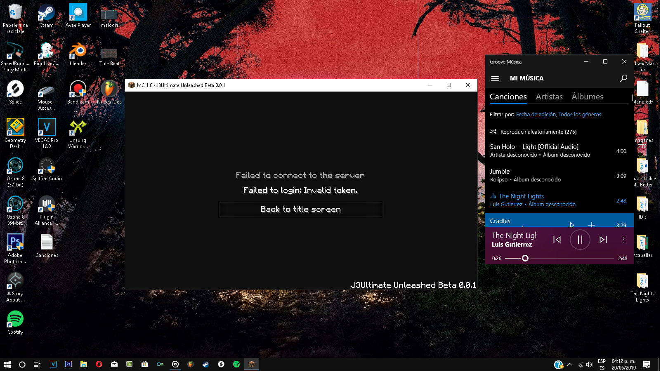This screenshot has width=661, height=372.
Task: Pause the currently playing song
Action: click(x=580, y=240)
